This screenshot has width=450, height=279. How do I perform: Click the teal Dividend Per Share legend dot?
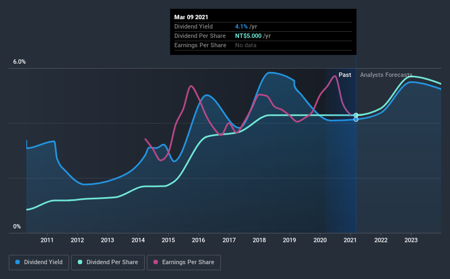(80, 262)
